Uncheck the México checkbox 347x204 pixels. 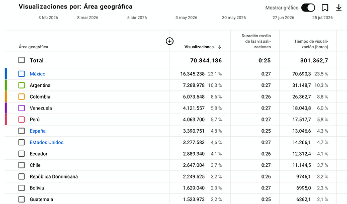[x=22, y=74]
